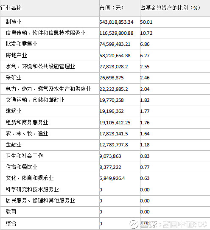
Task: Select the value 17,823,141.5
Action: point(114,134)
